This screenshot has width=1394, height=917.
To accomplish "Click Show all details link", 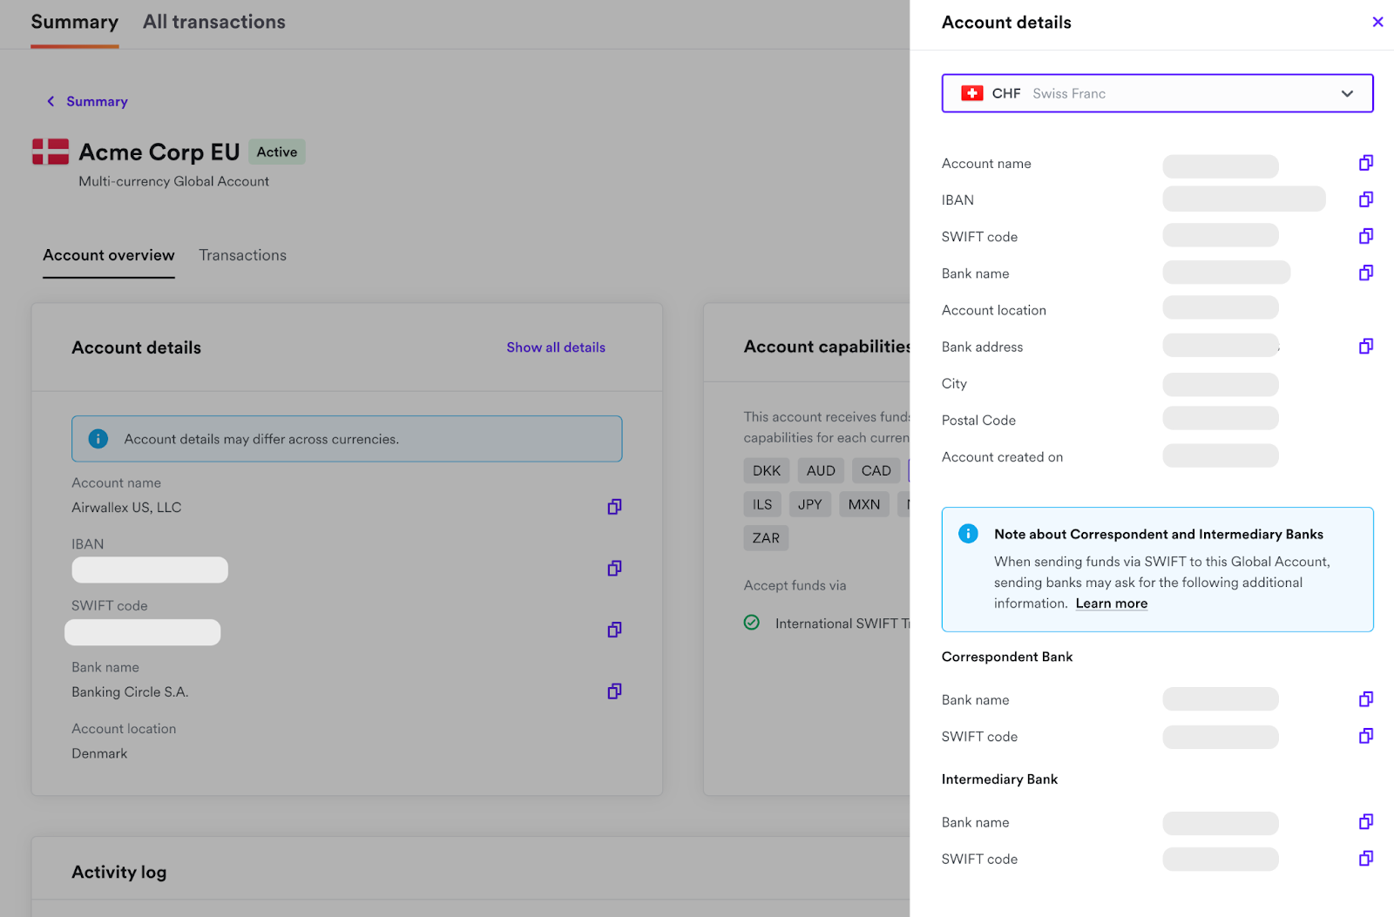I will coord(556,347).
